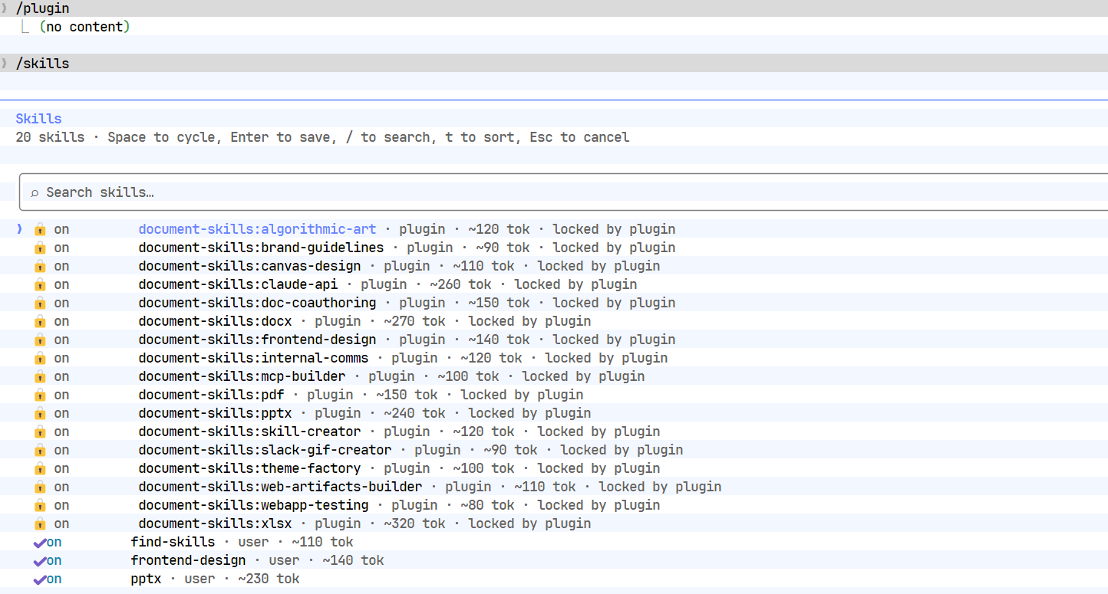
Task: Click the lock icon on document-skills:pptx row
Action: pyautogui.click(x=40, y=413)
